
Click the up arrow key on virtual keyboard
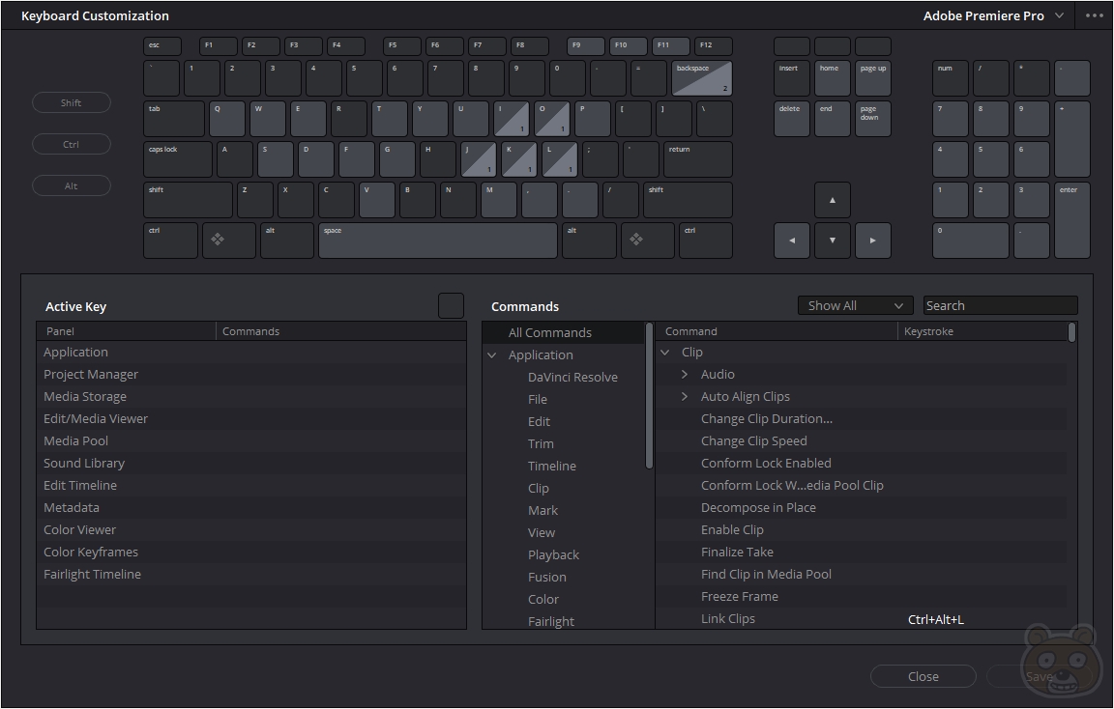tap(832, 200)
